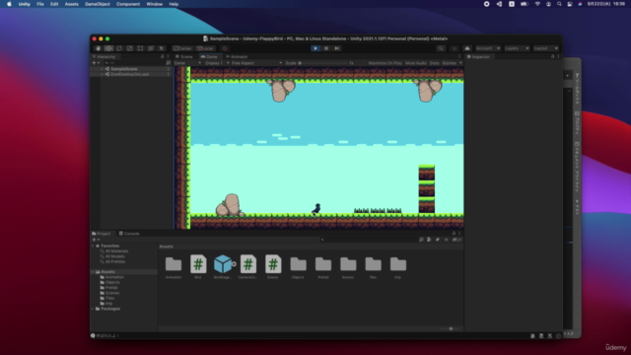
Task: Select the BirdStage prefab asset
Action: 224,264
